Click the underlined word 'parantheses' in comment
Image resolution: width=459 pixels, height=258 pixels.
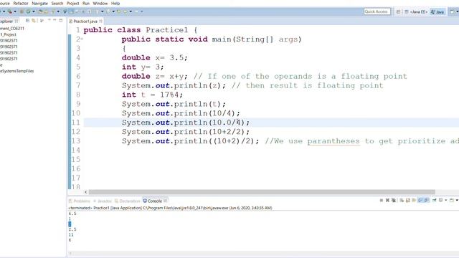333,141
